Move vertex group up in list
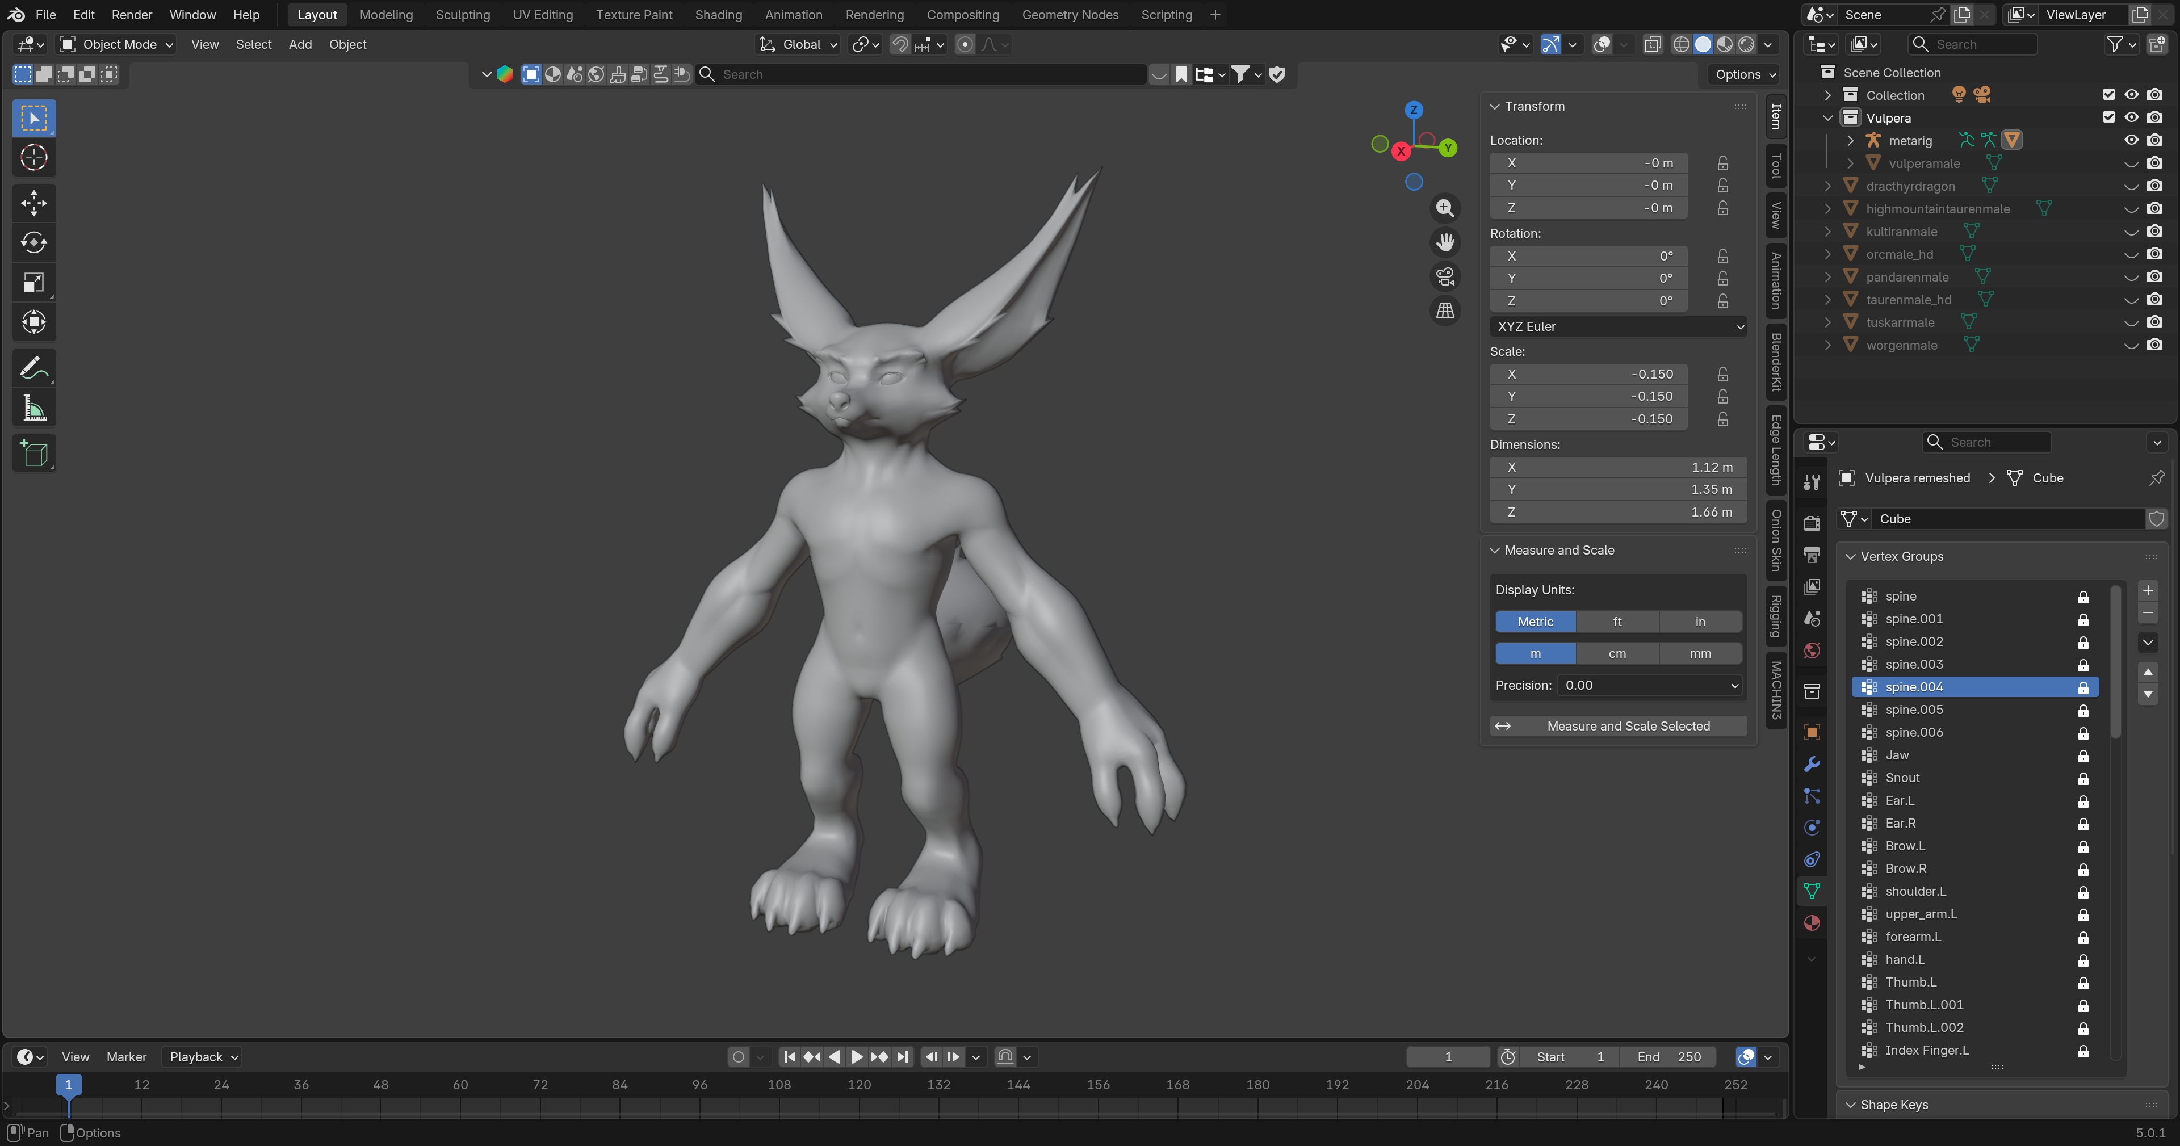2180x1146 pixels. click(x=2148, y=672)
